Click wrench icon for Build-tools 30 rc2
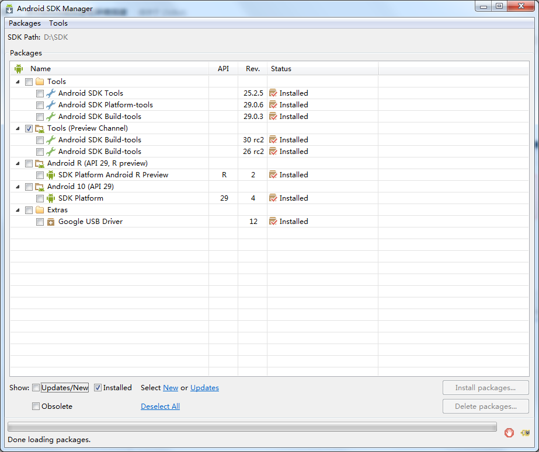This screenshot has width=539, height=452. click(51, 140)
